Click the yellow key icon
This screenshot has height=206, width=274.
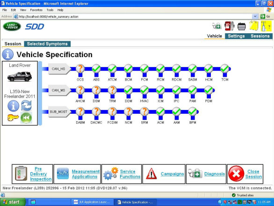click(x=13, y=118)
